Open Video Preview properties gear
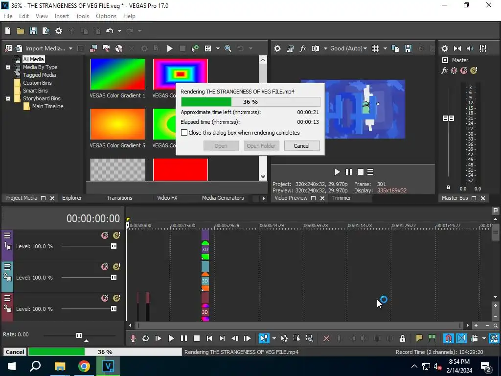The height and width of the screenshot is (376, 501). (x=277, y=48)
